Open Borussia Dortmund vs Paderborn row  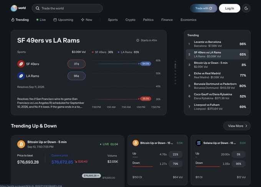[217, 86]
